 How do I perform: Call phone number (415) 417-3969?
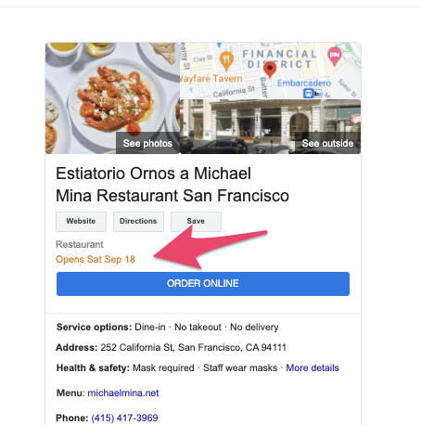124,418
